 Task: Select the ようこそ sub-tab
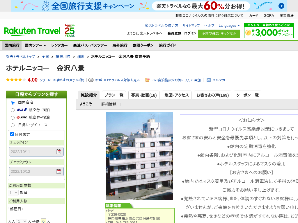86,104
